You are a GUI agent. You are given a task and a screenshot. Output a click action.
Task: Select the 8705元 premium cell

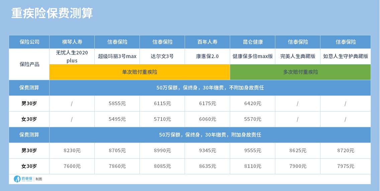(x=117, y=151)
